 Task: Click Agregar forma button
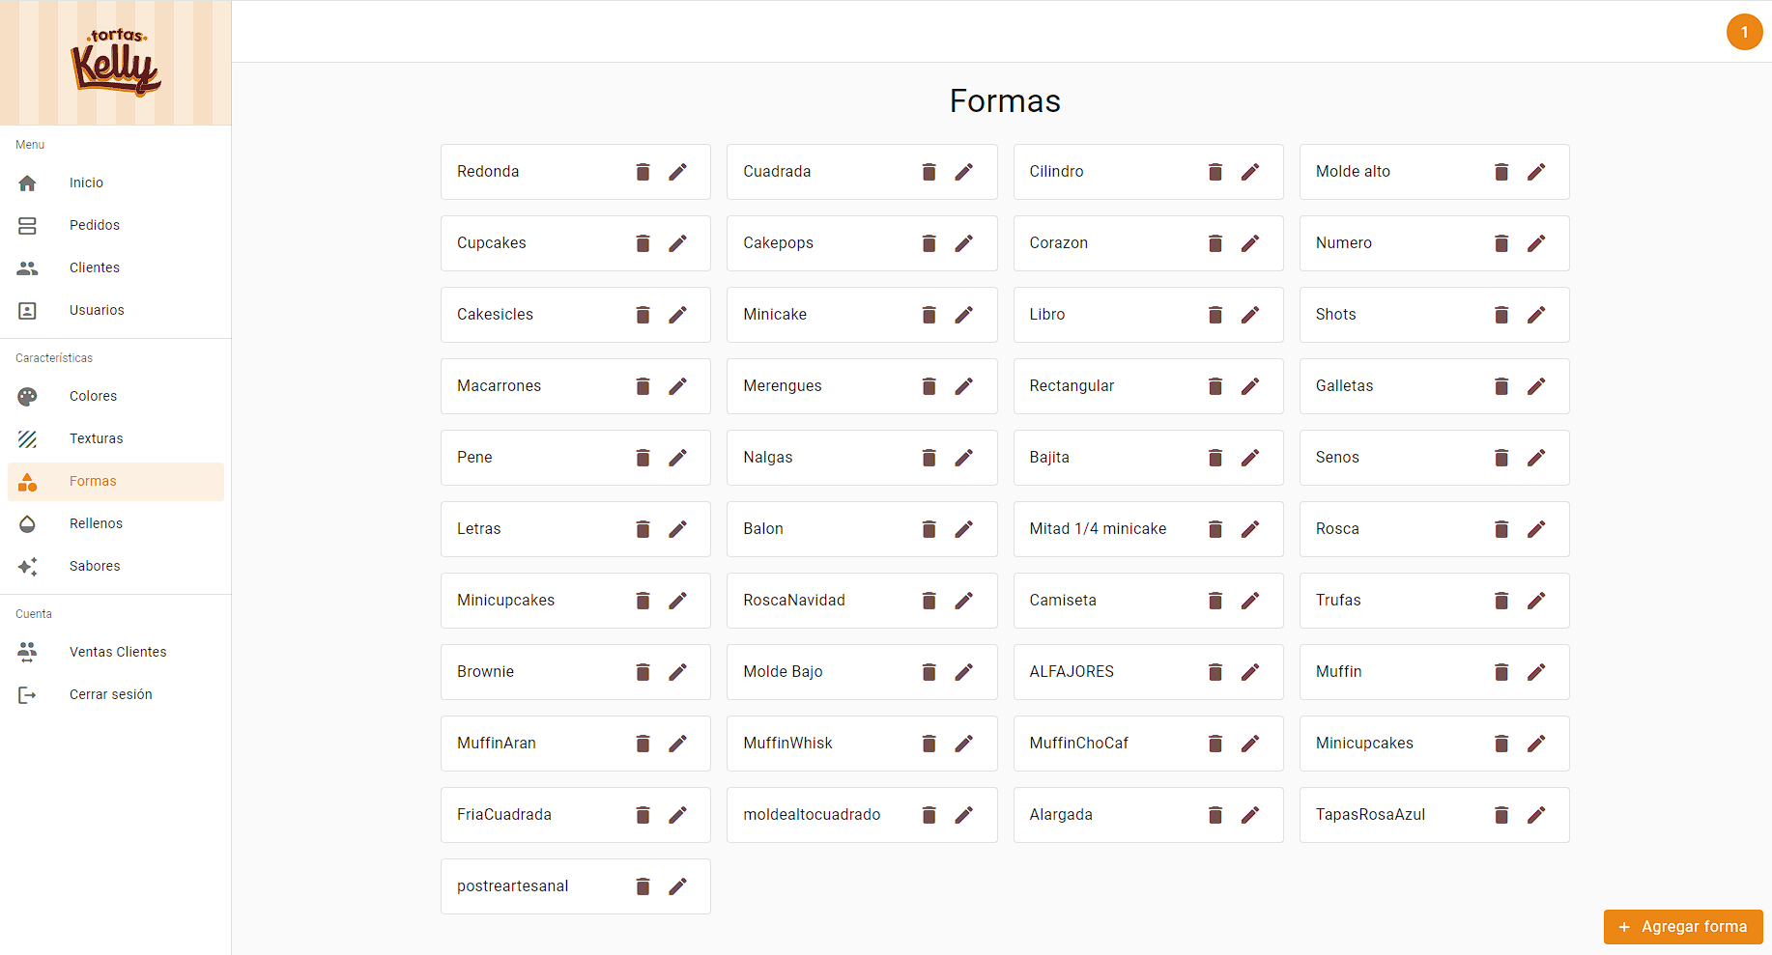1682,927
